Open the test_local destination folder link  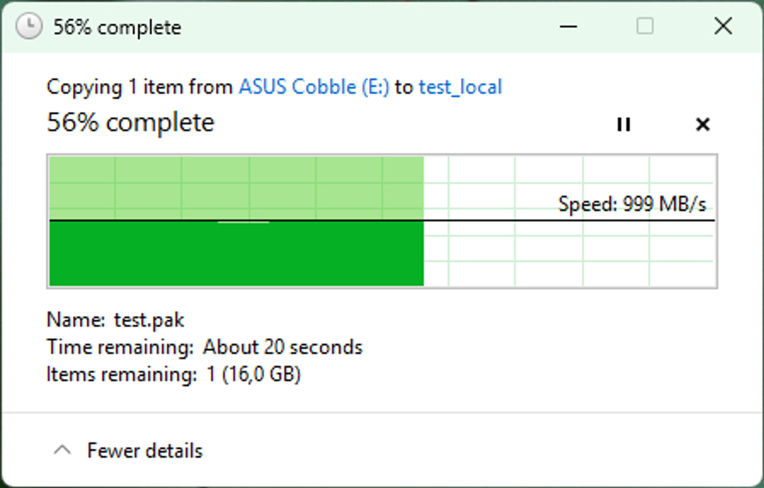coord(460,87)
